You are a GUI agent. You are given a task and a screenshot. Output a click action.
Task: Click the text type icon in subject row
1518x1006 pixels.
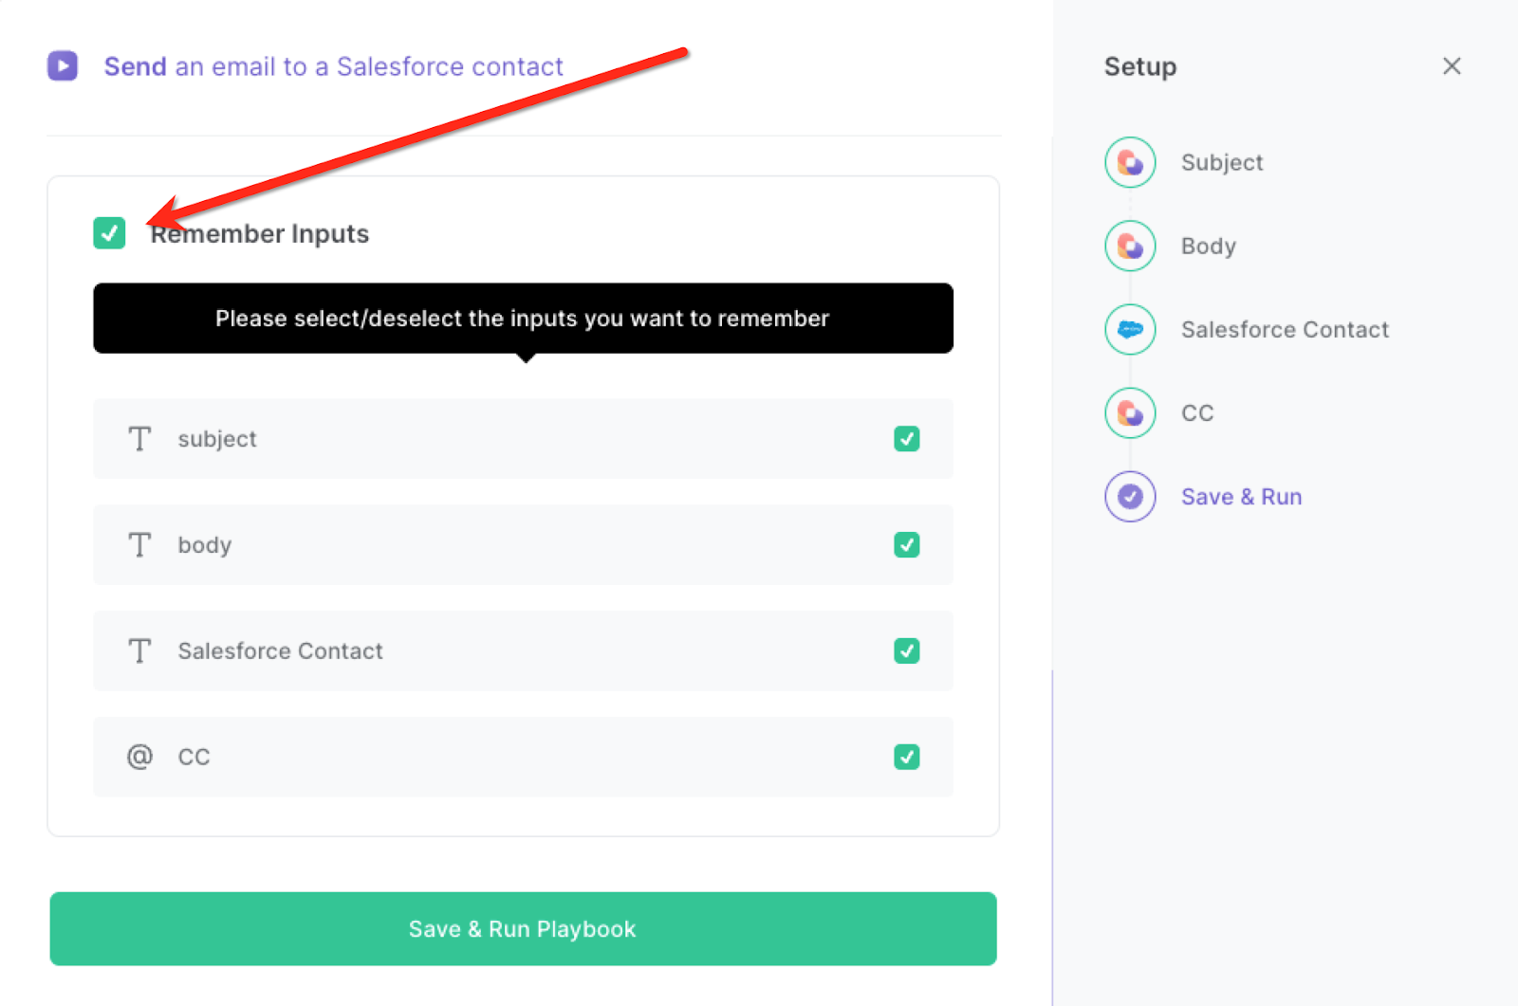[x=139, y=439]
